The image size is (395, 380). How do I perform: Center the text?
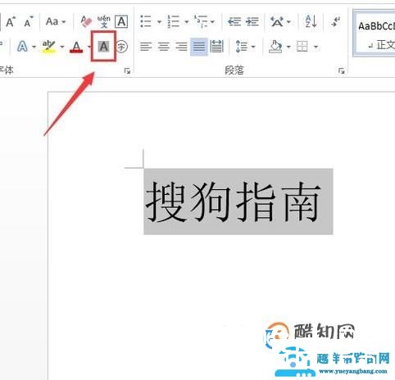click(164, 47)
